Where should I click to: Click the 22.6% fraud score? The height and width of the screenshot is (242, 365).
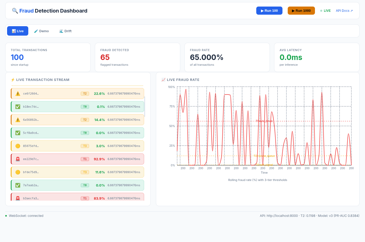[99, 93]
